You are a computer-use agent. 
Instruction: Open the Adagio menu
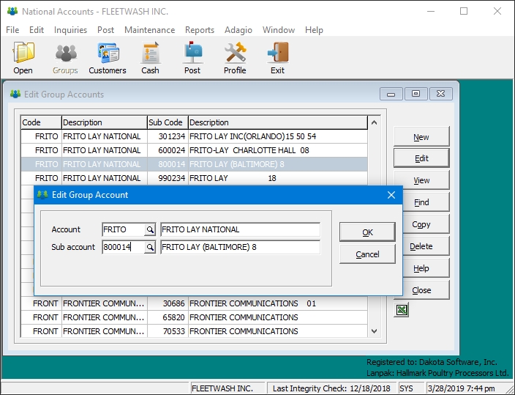[x=238, y=30]
